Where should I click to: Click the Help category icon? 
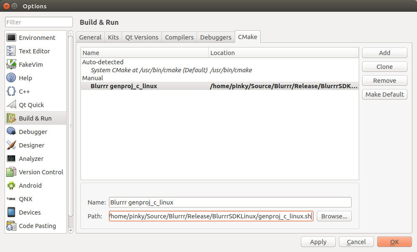[11, 78]
